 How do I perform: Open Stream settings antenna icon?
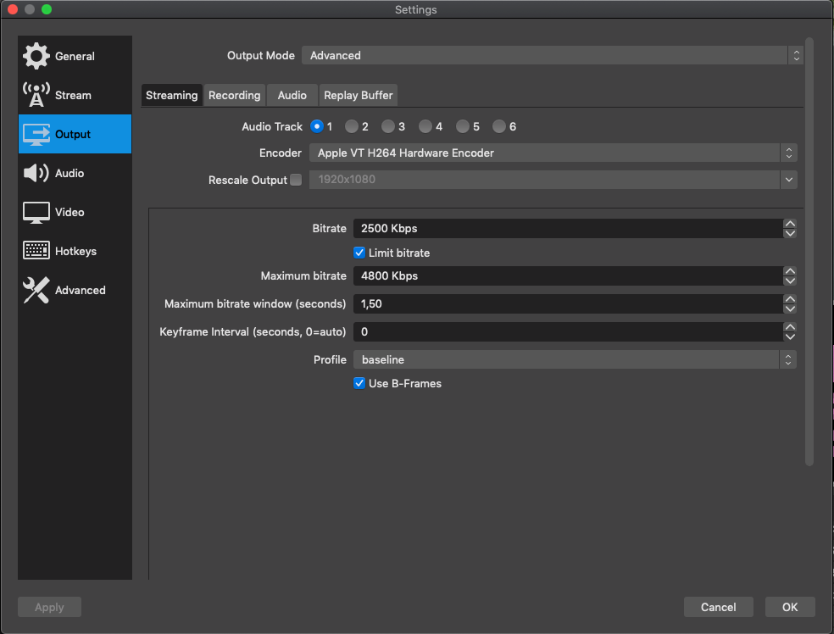pyautogui.click(x=36, y=95)
